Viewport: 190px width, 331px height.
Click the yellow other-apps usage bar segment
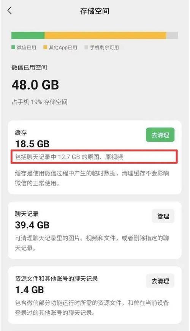pos(106,35)
